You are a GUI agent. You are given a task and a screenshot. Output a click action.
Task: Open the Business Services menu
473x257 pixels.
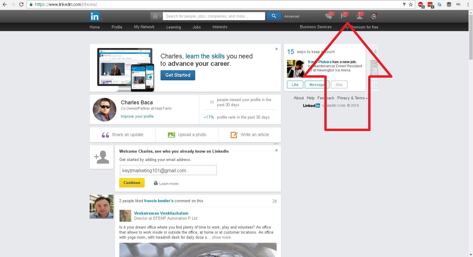pyautogui.click(x=316, y=27)
